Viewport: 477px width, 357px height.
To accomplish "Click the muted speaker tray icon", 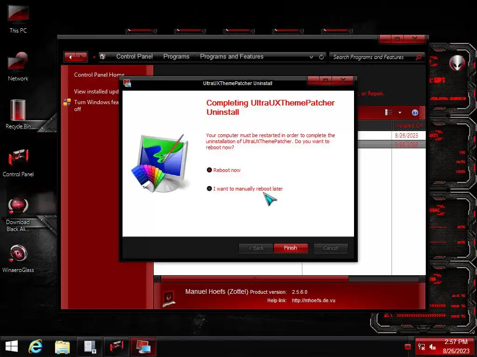I will click(x=433, y=347).
